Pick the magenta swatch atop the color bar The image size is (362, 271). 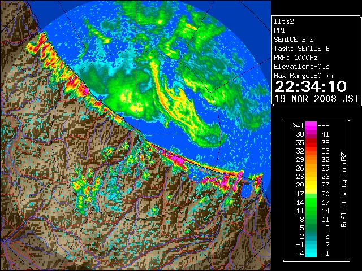pos(311,125)
